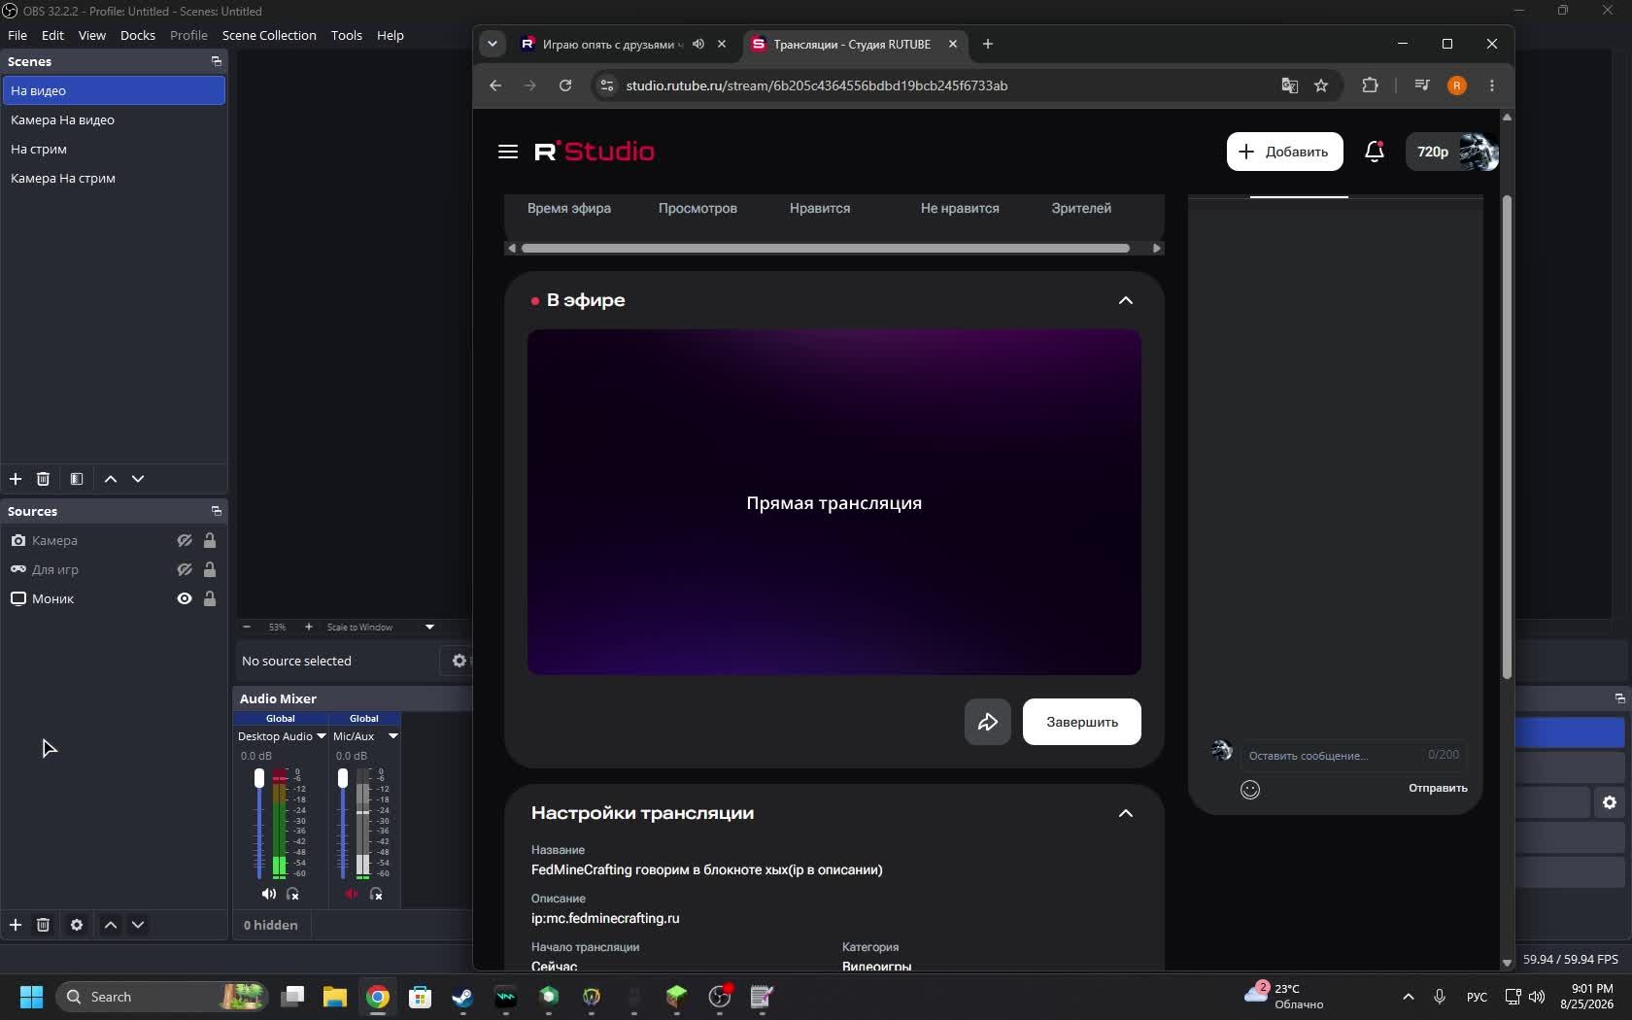
Task: Open Desktop Audio options dropdown
Action: pos(322,736)
